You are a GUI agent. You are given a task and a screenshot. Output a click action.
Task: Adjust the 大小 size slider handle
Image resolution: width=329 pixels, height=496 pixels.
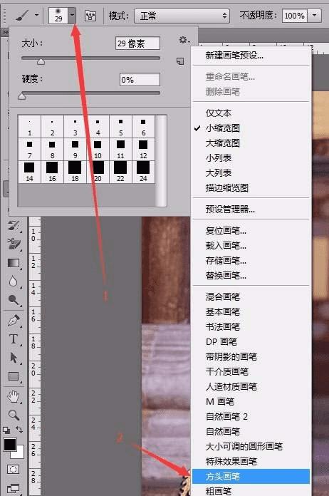41,61
